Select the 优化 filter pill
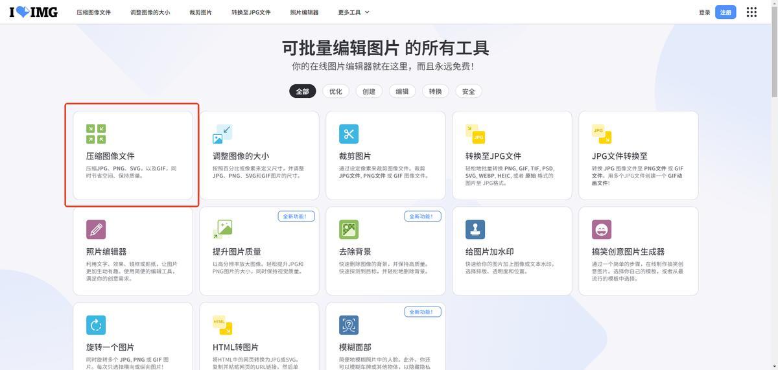778x370 pixels. 336,91
